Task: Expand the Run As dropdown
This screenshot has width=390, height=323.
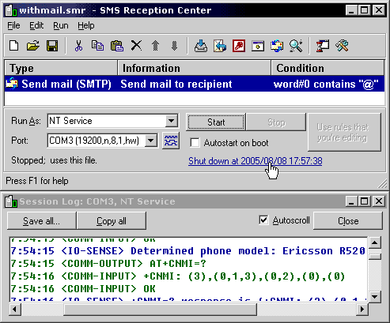Action: (x=172, y=121)
